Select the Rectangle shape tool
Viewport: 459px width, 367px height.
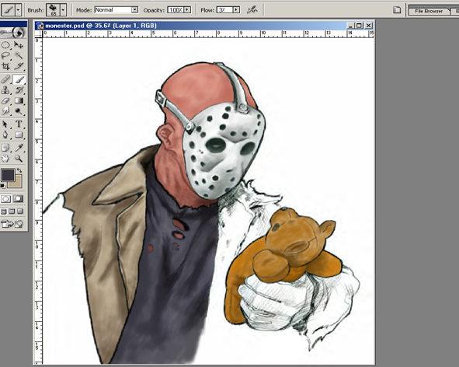pos(19,135)
